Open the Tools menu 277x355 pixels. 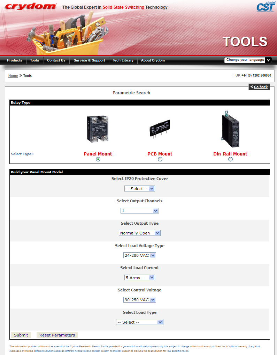34,60
